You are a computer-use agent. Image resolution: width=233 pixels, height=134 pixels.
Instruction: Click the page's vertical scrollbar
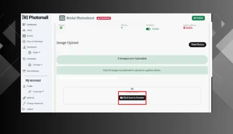[x=211, y=50]
